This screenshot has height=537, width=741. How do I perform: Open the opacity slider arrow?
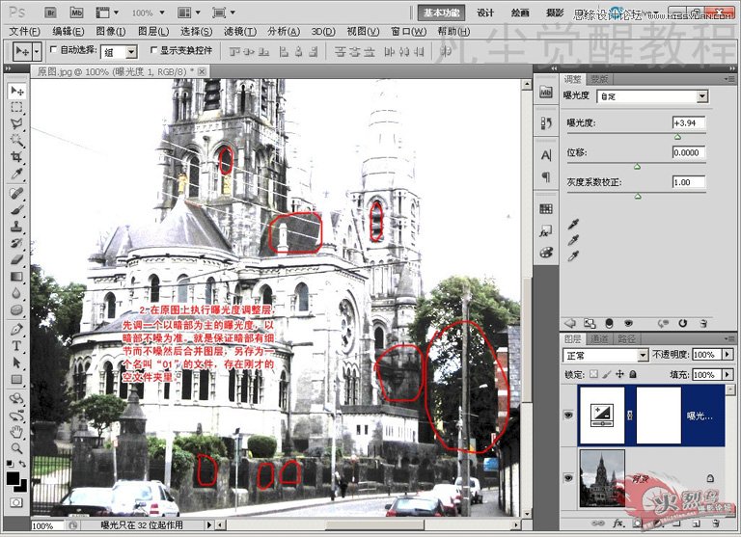727,354
